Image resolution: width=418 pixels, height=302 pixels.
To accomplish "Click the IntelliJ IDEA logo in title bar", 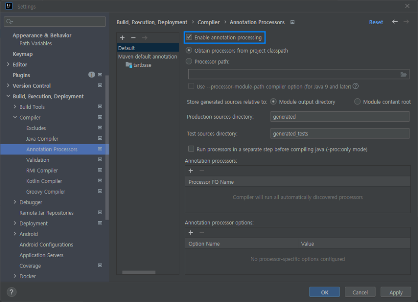I will point(9,6).
